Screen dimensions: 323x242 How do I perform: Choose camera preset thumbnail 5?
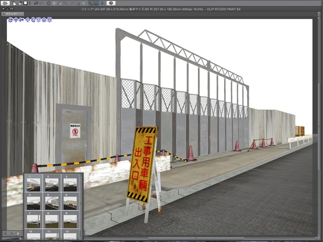[52, 202]
